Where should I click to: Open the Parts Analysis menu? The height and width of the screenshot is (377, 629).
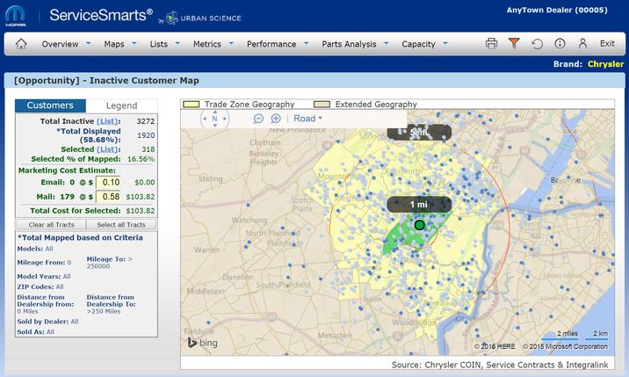[349, 44]
